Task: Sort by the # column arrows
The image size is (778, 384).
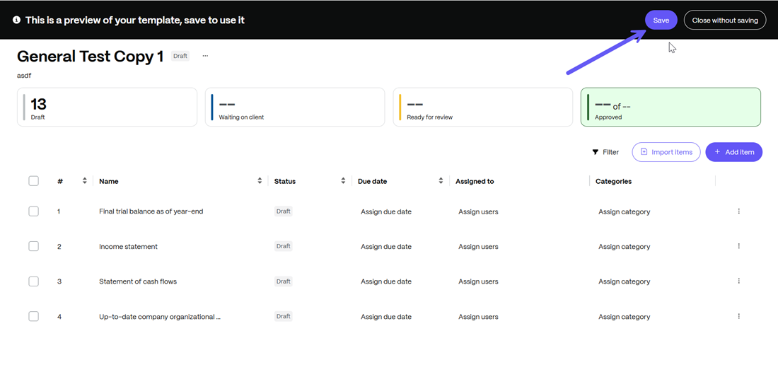Action: (x=84, y=181)
